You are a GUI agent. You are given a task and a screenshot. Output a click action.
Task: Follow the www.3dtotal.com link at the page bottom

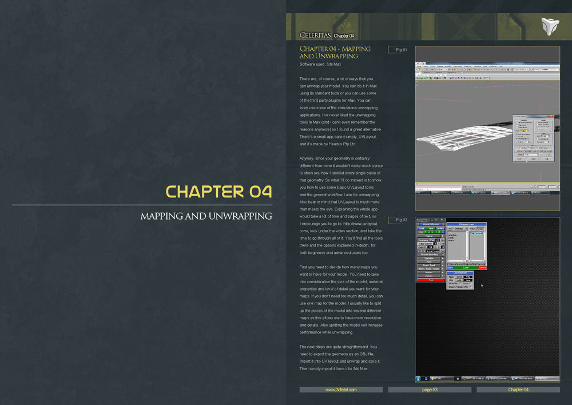(340, 389)
